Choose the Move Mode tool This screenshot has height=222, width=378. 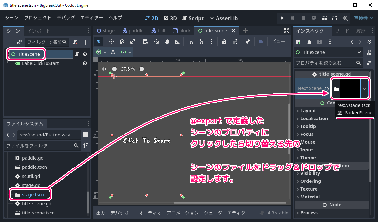(x=111, y=41)
